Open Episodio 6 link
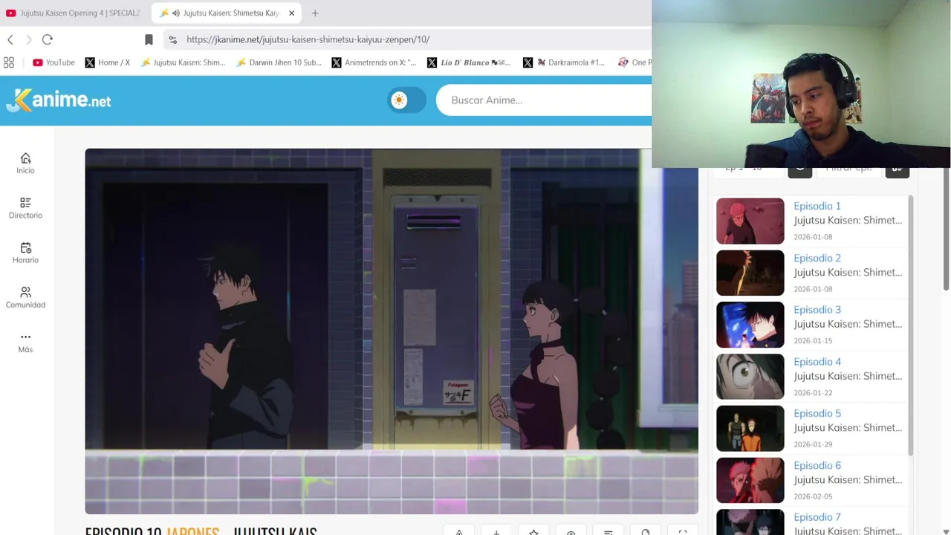 [817, 465]
